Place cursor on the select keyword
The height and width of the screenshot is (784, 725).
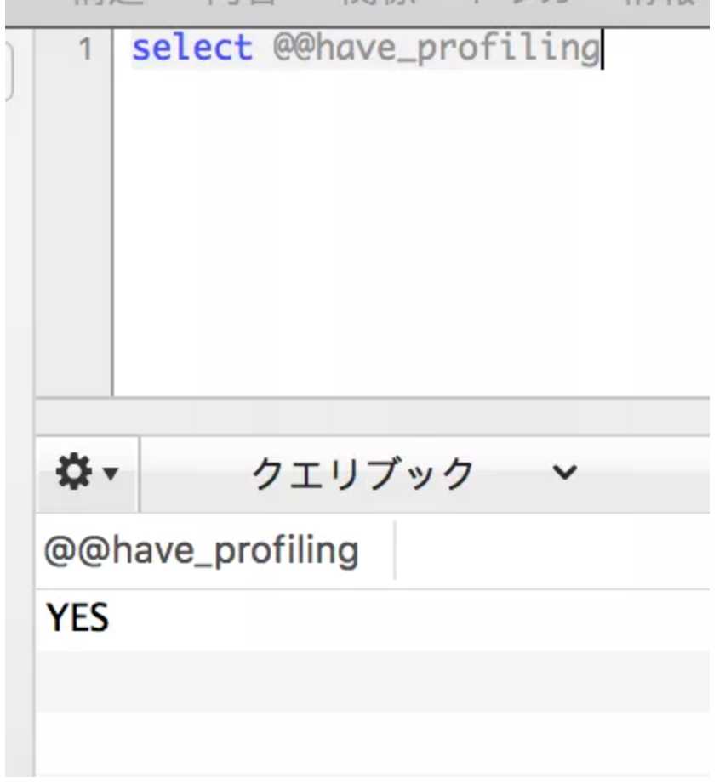[x=192, y=48]
